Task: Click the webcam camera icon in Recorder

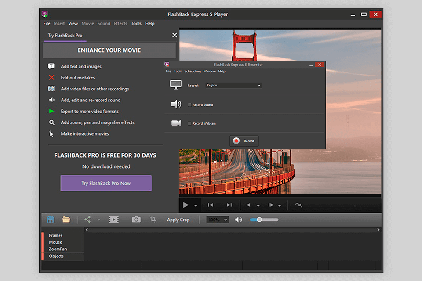Action: click(176, 123)
